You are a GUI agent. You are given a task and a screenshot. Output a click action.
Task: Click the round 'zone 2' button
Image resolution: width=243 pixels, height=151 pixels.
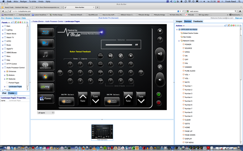[x=141, y=72]
